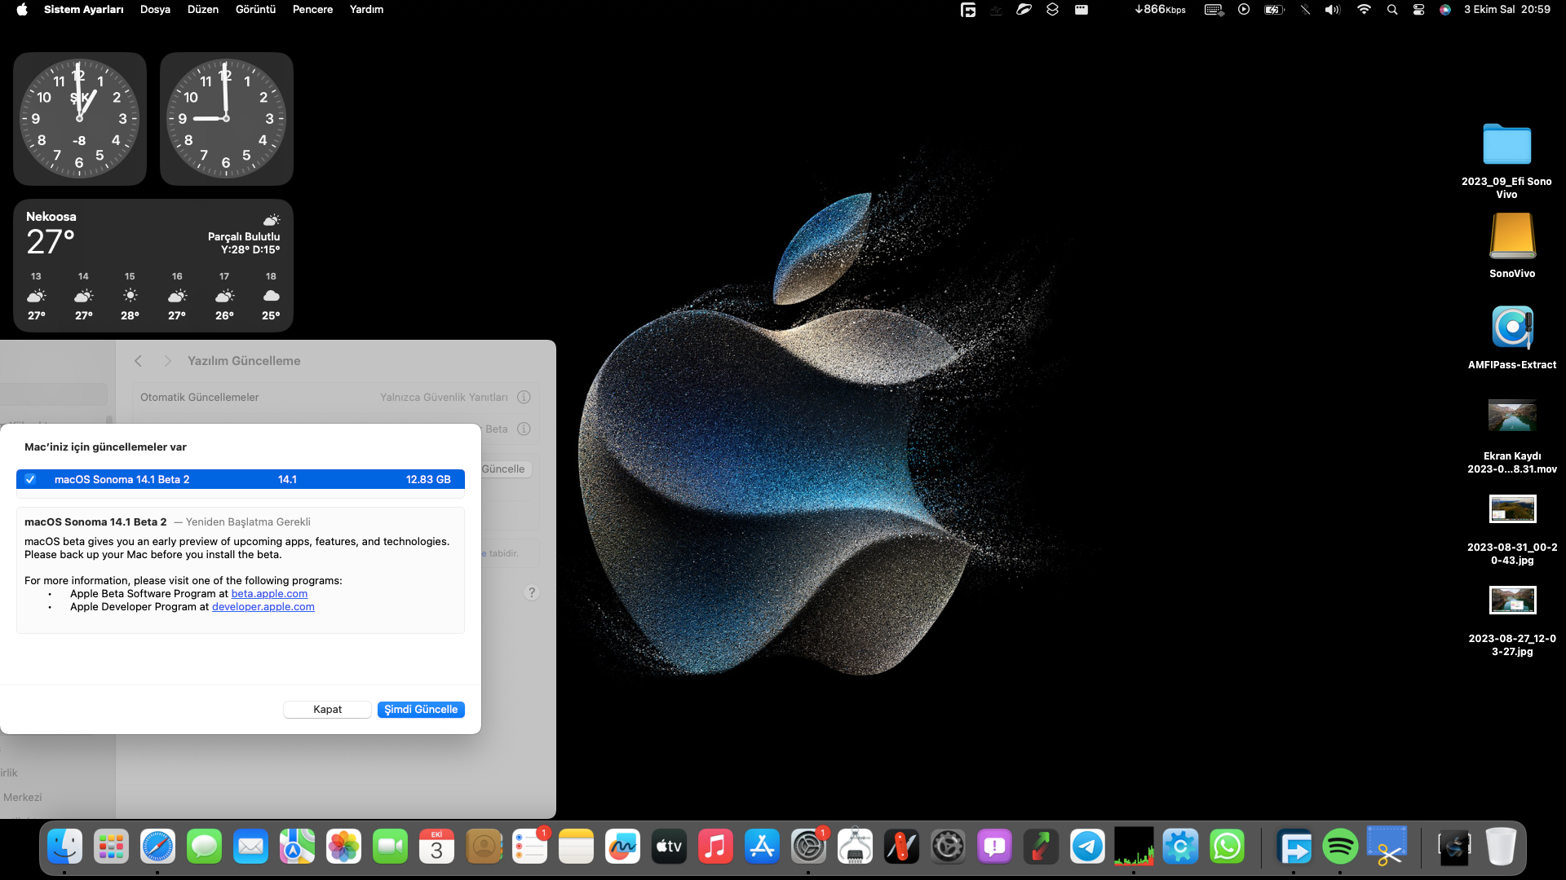Uncheck the macOS Sonoma 14.1 Beta 2 checkbox
The width and height of the screenshot is (1566, 880).
pos(30,479)
